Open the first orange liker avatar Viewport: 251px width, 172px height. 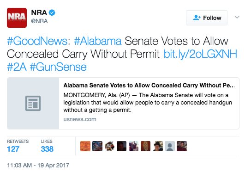tap(85, 146)
